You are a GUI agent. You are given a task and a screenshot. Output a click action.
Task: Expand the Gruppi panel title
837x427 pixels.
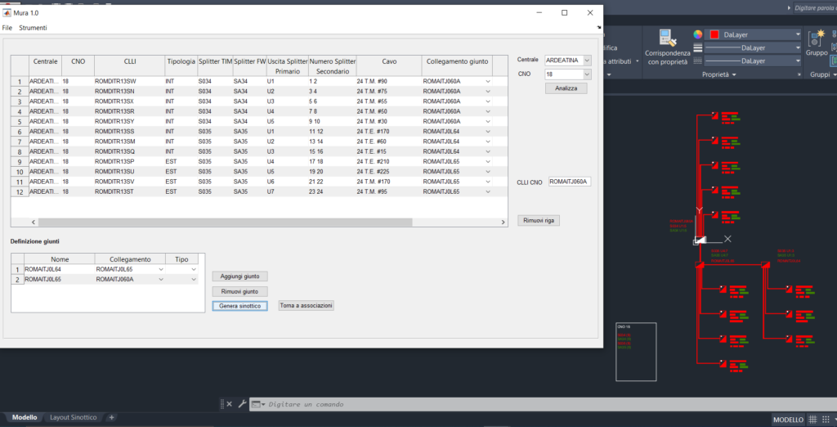click(x=822, y=74)
